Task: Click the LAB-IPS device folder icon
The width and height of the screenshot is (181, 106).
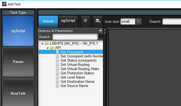Action: tap(47, 44)
